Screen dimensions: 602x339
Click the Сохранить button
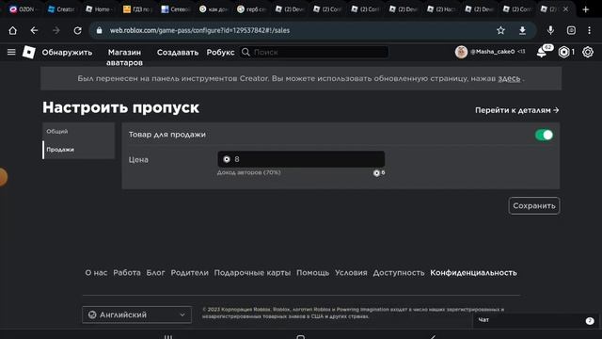[534, 205]
